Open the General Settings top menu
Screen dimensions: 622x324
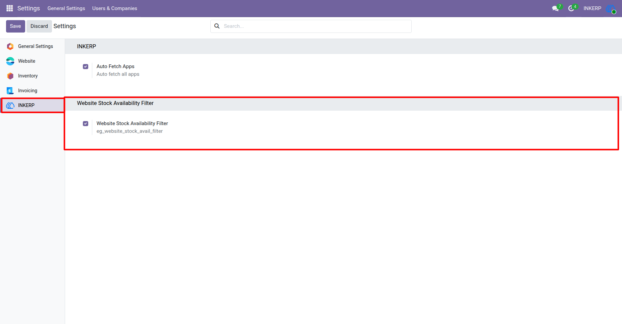66,8
